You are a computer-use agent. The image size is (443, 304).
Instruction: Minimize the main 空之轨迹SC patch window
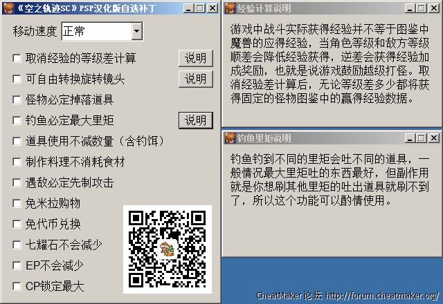(188, 8)
